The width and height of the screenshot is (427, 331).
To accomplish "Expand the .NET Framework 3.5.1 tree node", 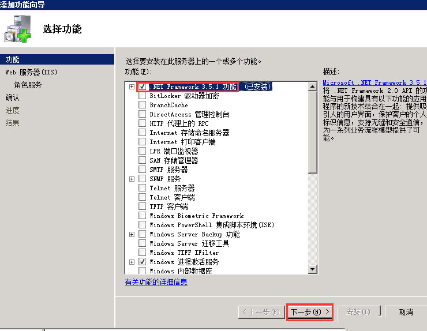I will click(x=132, y=87).
